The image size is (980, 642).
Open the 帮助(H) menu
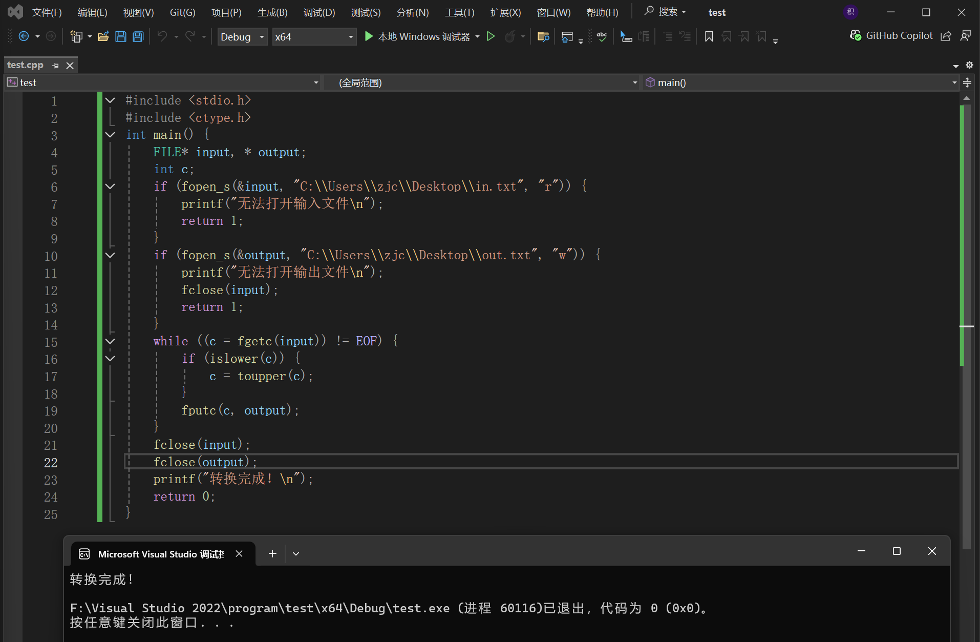[x=603, y=12]
